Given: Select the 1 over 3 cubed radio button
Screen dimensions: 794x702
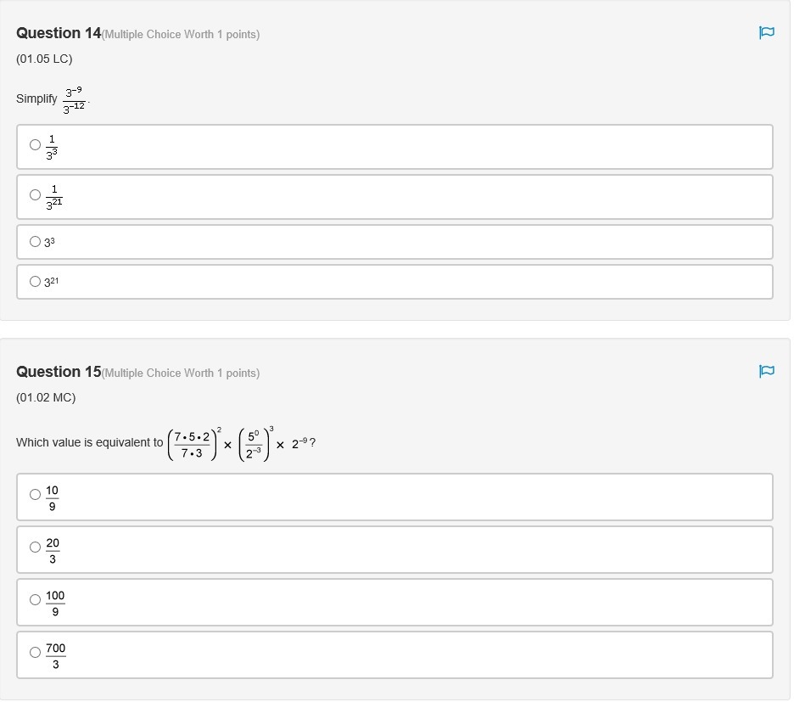Looking at the screenshot, I should (x=35, y=145).
